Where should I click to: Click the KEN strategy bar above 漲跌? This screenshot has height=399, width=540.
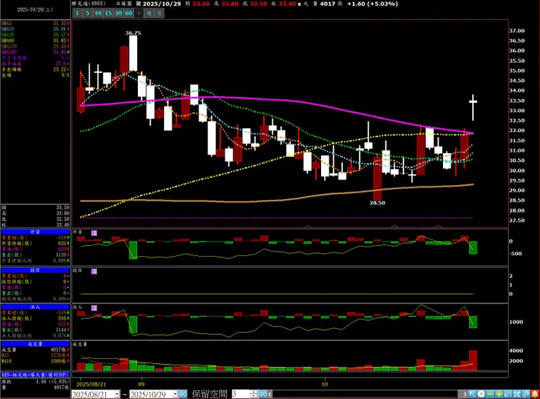click(35, 374)
